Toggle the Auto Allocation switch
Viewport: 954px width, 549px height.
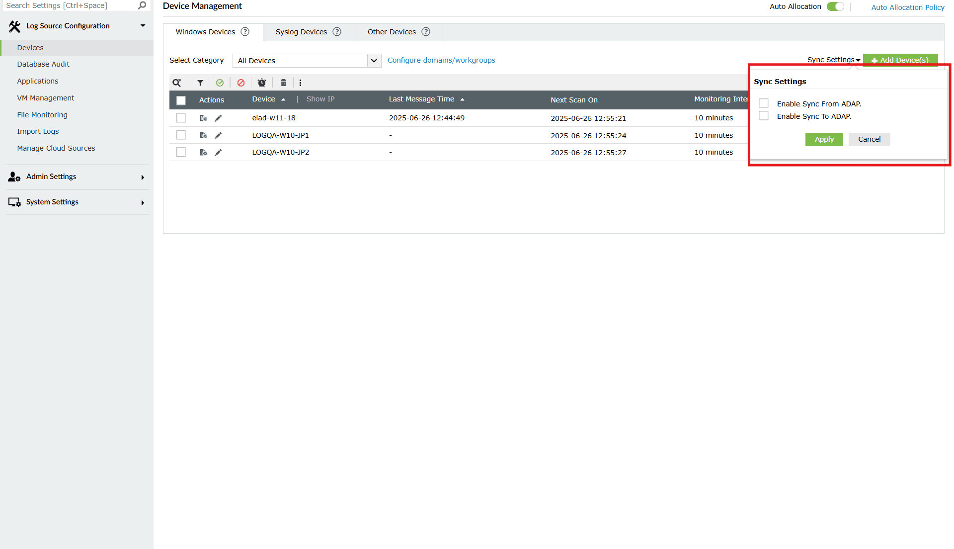pyautogui.click(x=835, y=6)
